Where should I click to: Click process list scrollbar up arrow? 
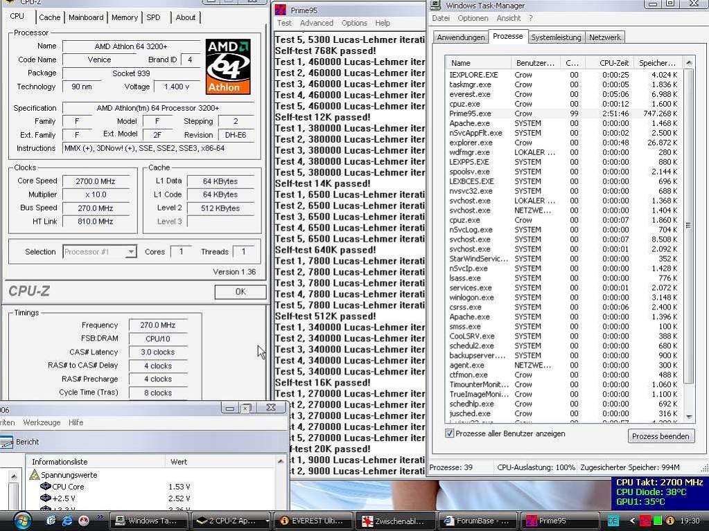tap(689, 63)
